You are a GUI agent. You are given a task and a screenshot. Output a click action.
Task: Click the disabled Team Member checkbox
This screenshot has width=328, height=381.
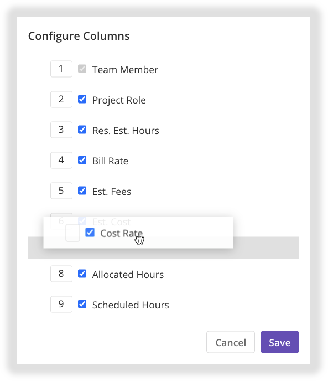[x=82, y=69]
